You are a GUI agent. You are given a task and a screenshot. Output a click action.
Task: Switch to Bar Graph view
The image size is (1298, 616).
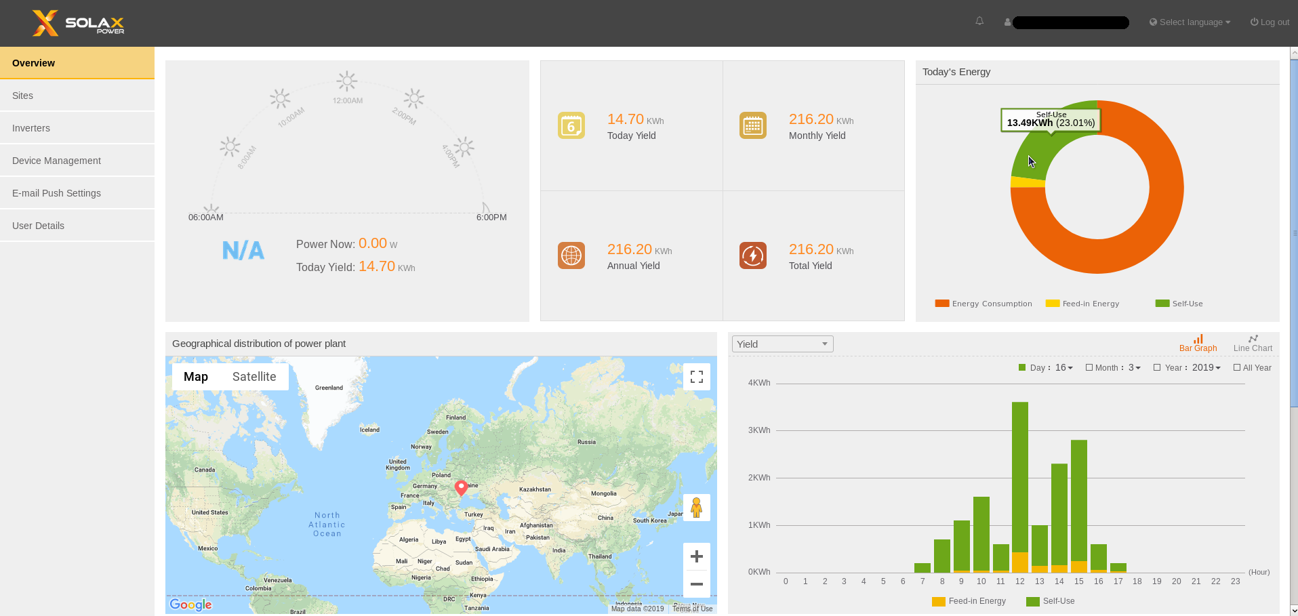point(1198,343)
